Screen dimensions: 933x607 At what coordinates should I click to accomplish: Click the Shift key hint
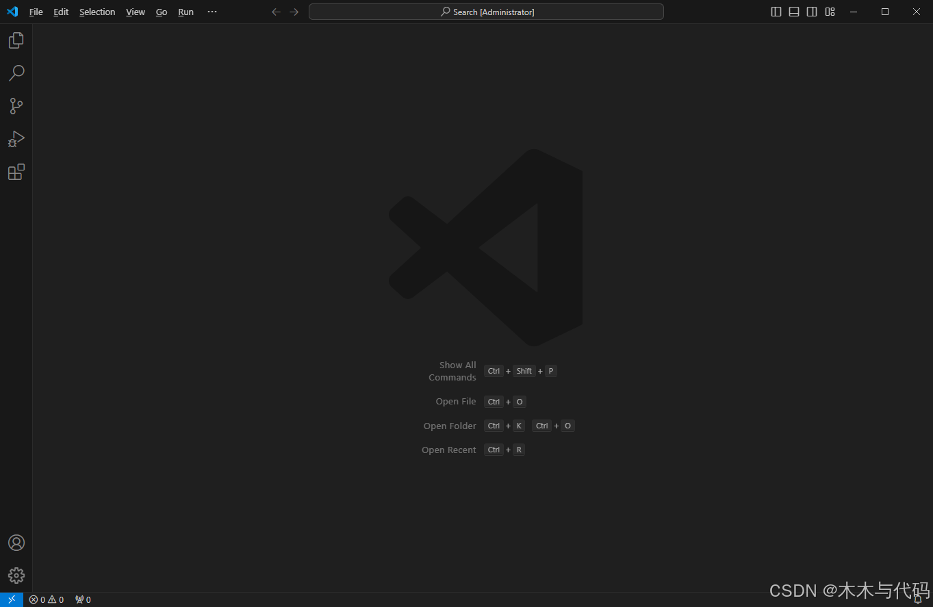(524, 371)
